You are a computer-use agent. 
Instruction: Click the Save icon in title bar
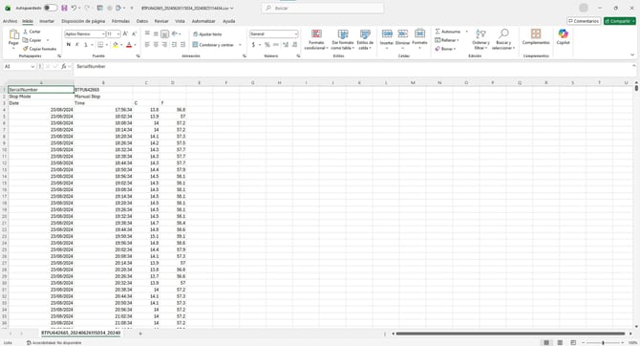click(64, 8)
